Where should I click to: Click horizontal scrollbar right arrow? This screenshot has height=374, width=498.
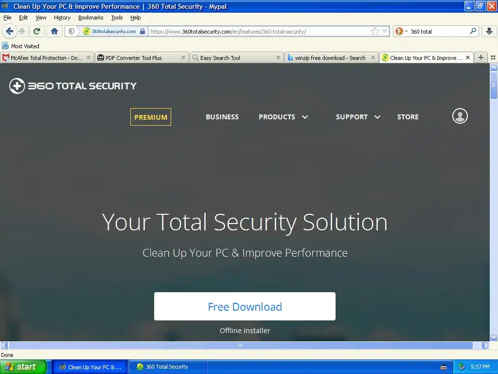pos(485,345)
